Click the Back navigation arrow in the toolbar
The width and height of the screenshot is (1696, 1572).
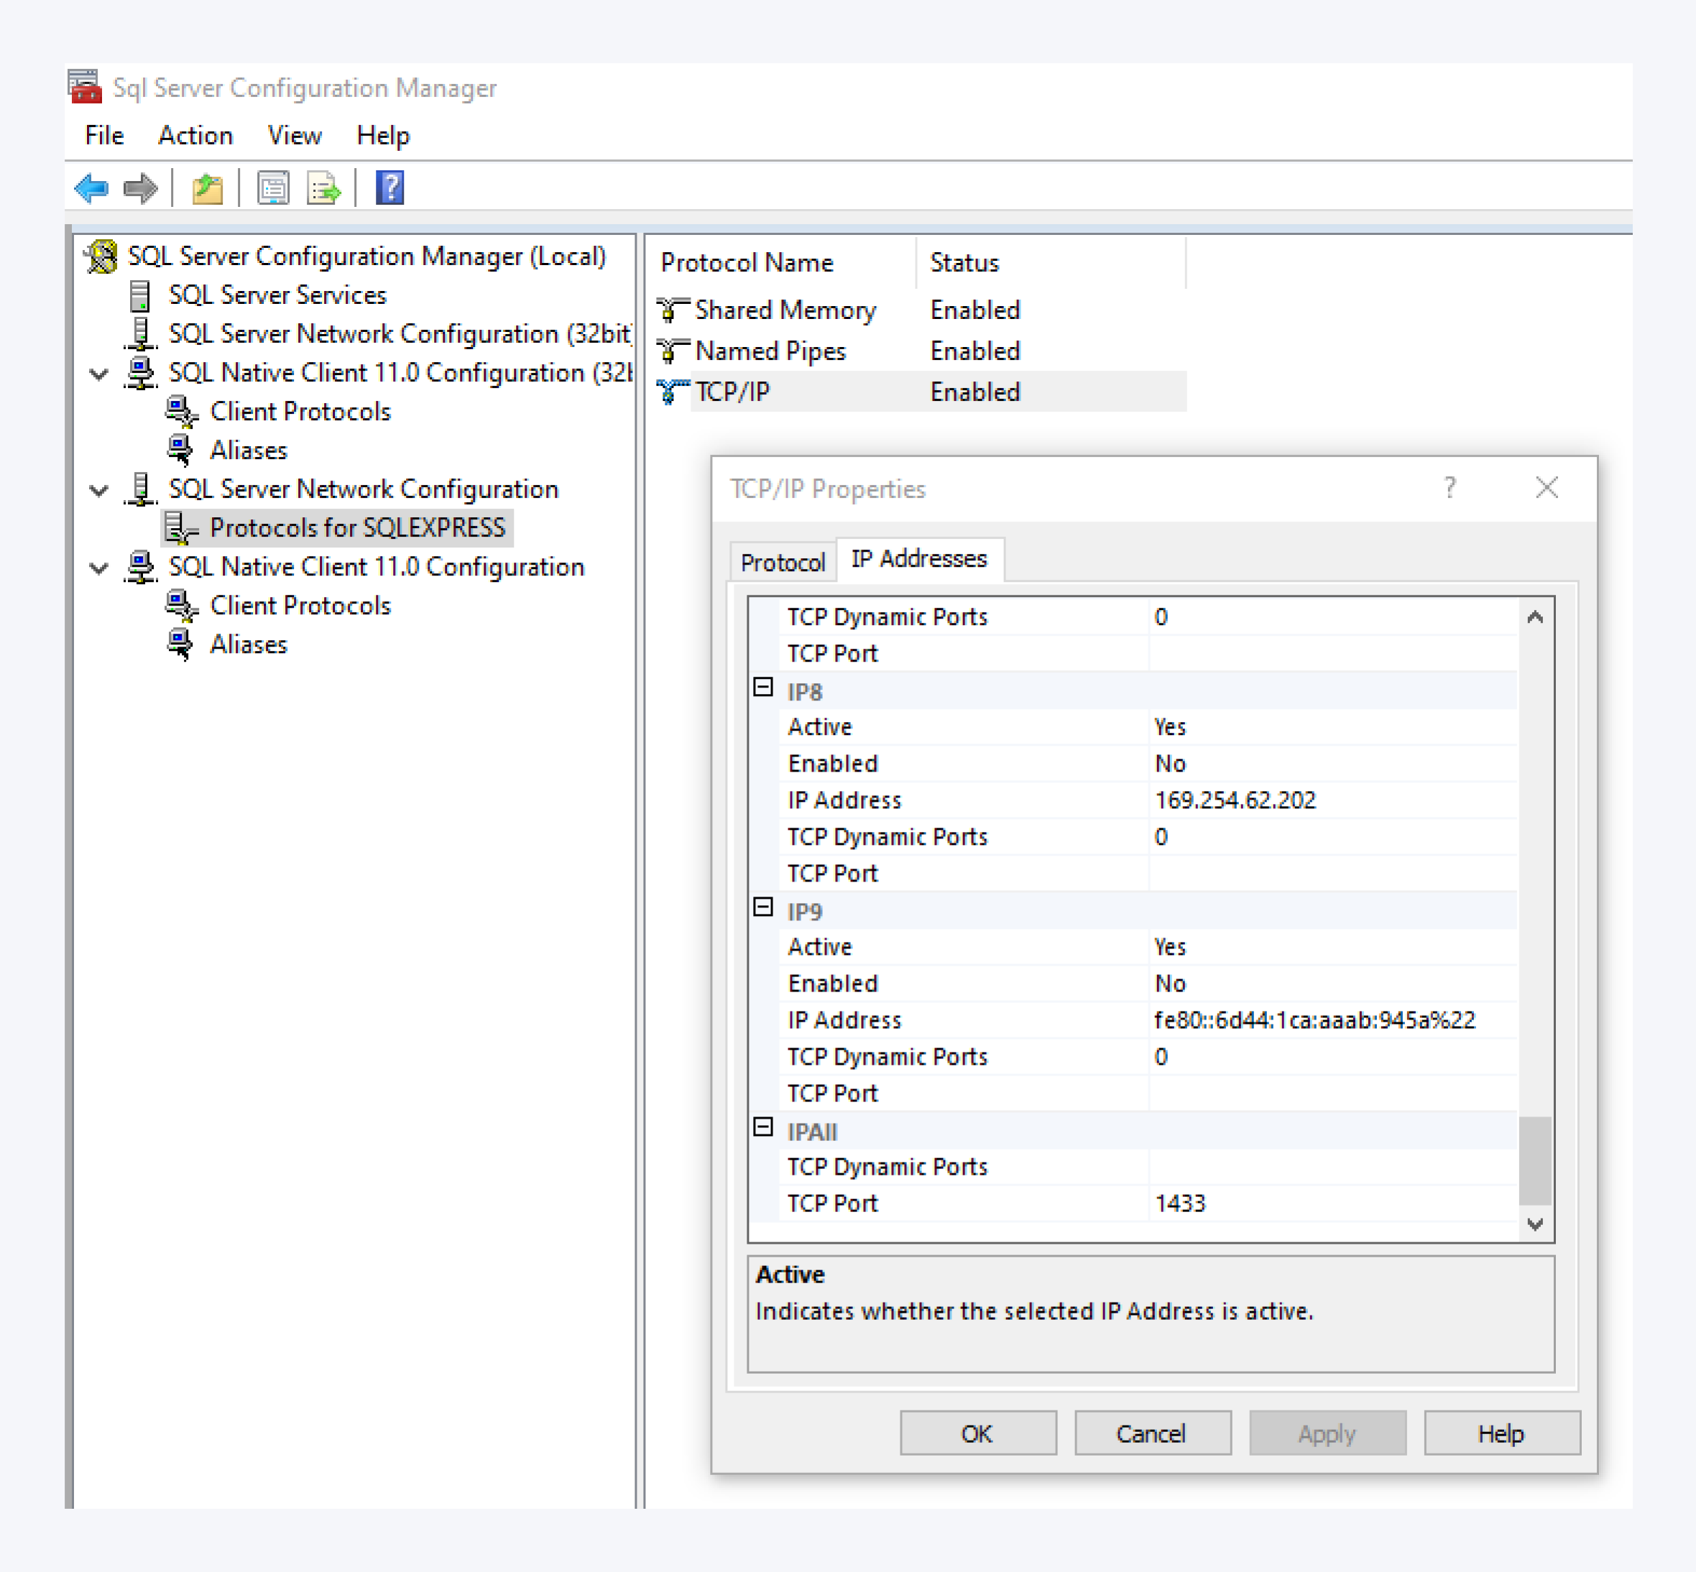(92, 188)
